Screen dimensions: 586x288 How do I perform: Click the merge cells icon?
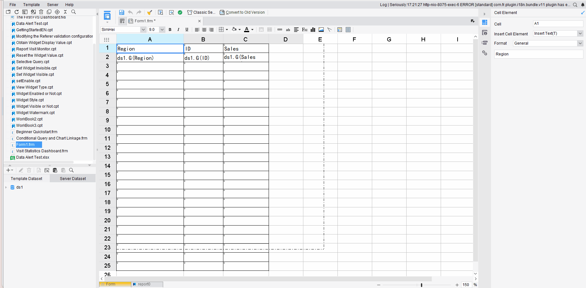[x=261, y=30]
